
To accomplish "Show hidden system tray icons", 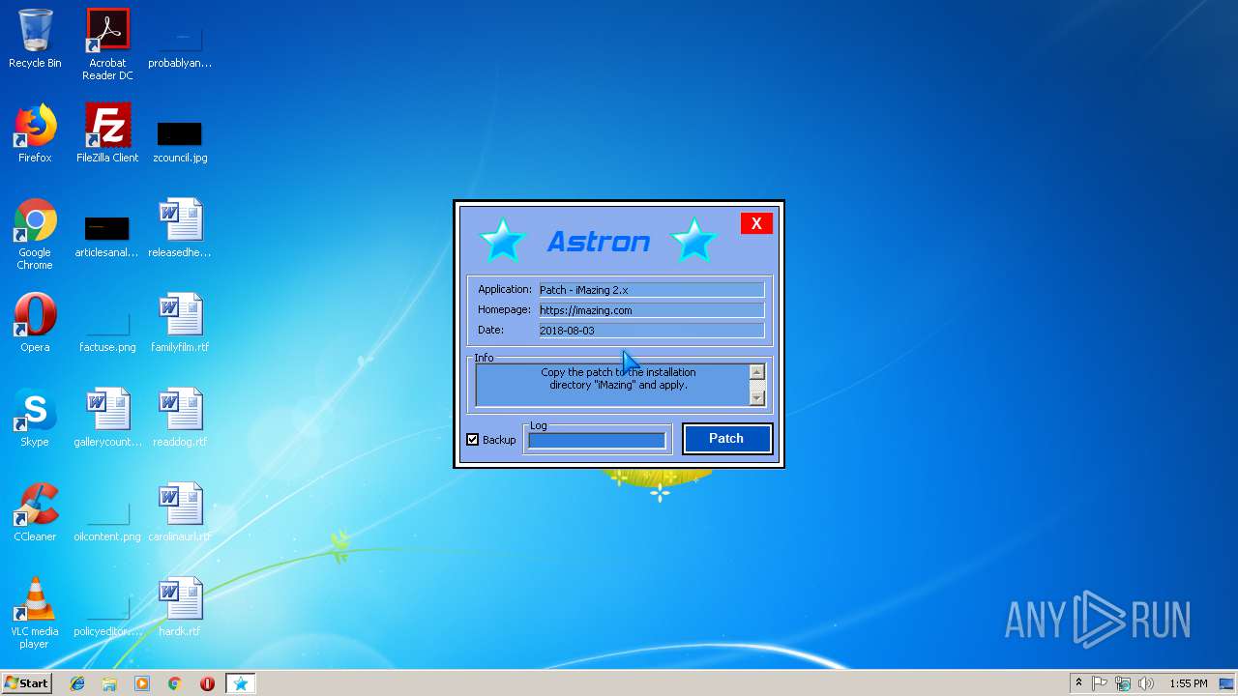I will point(1078,683).
